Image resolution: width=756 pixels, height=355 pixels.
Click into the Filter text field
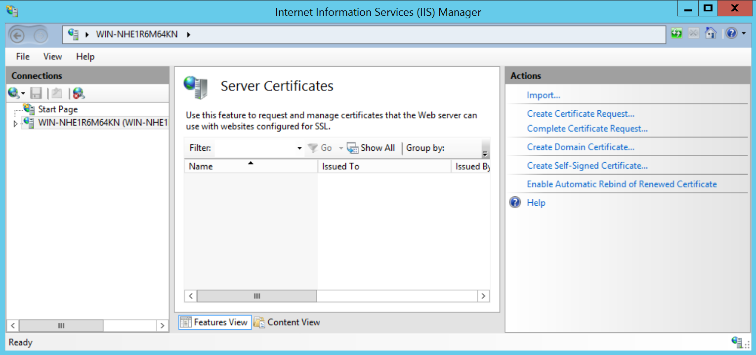[x=255, y=148]
